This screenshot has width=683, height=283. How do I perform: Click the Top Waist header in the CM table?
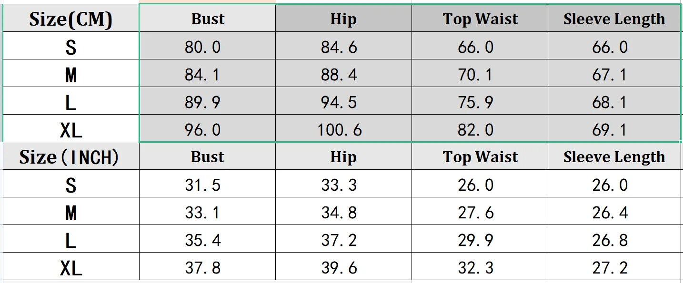480,19
